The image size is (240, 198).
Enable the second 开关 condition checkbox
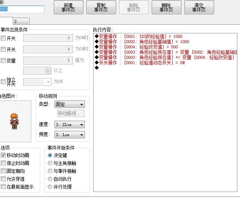pos(3,49)
